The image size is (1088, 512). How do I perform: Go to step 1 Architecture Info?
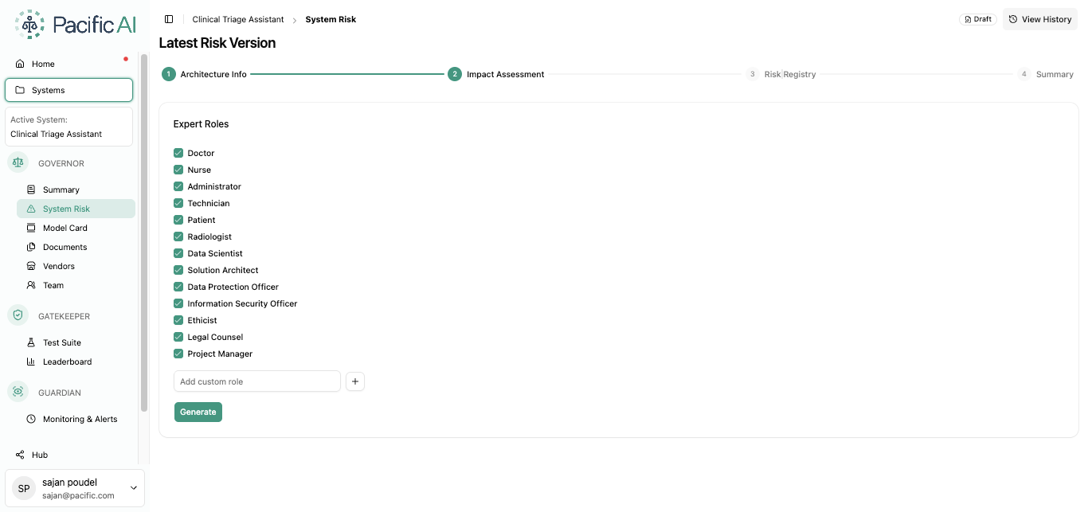point(204,74)
